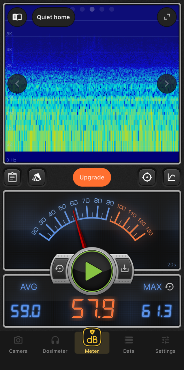Open the calibration crosshair icon
184x370 pixels.
[147, 177]
